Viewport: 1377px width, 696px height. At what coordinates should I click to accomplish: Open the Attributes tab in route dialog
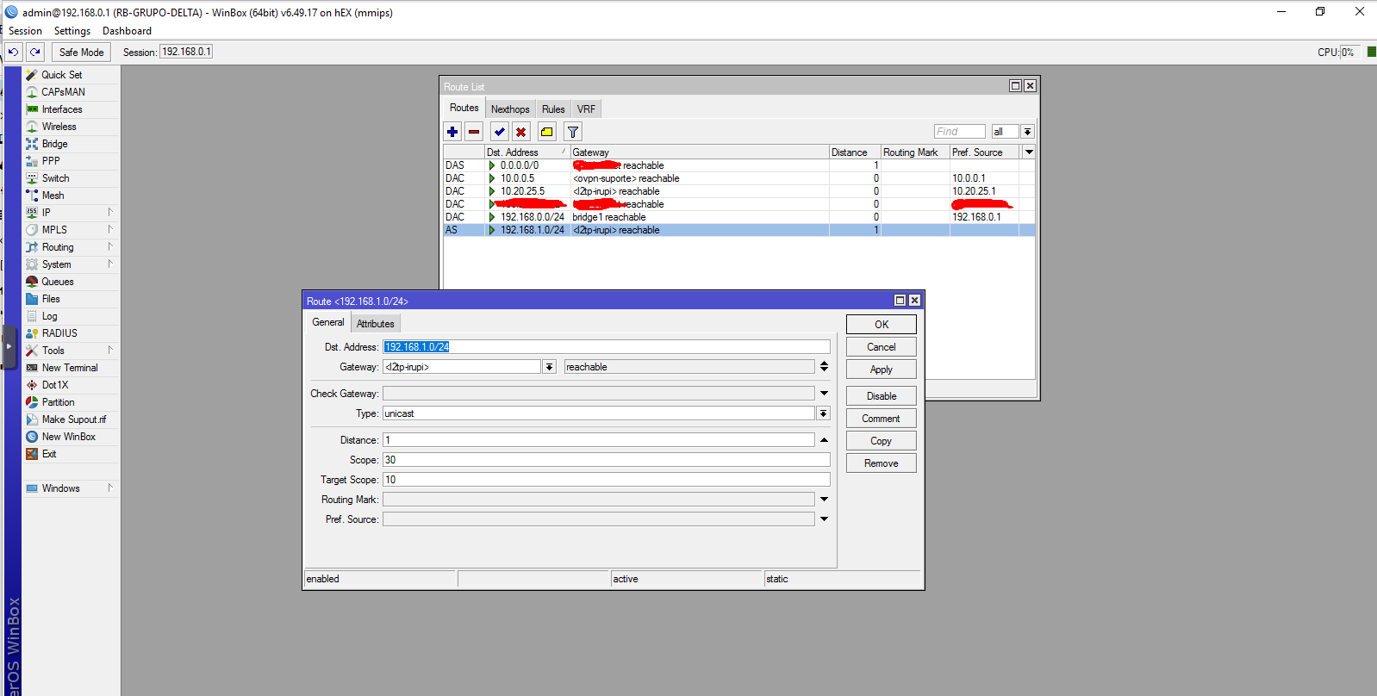tap(375, 324)
